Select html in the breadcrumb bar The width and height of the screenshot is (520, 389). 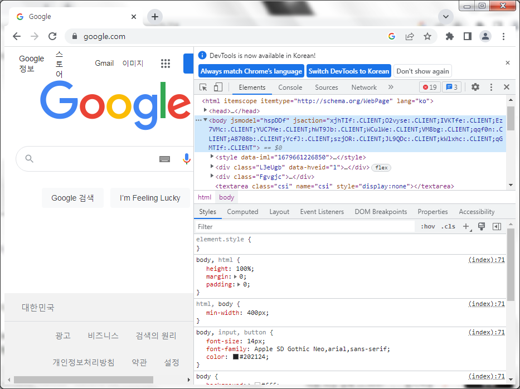(x=205, y=197)
